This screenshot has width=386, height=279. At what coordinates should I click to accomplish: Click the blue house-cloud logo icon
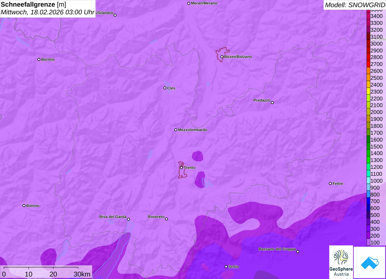[370, 262]
